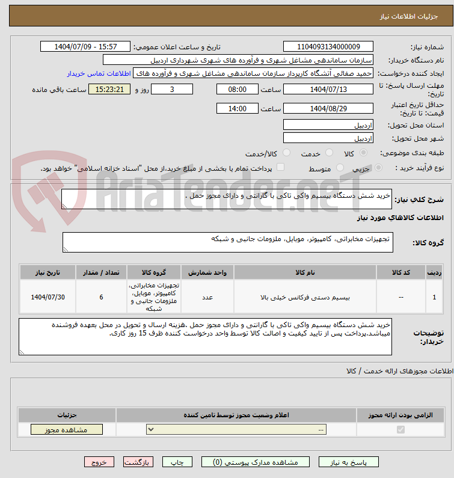454x478 pixels.
Task: Click the نام کالا column header
Action: (x=305, y=272)
